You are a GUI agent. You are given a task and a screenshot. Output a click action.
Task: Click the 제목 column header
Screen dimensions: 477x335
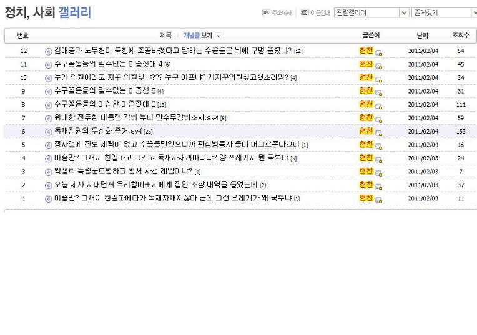[165, 36]
